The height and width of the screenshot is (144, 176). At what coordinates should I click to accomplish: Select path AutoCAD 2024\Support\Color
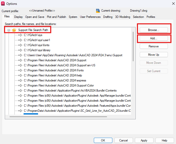click(59, 85)
